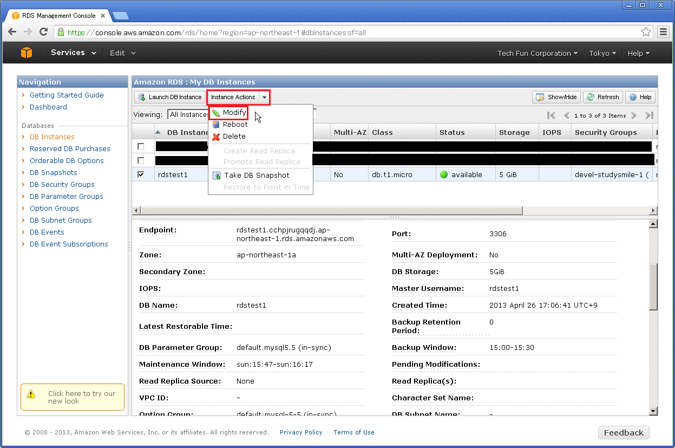The height and width of the screenshot is (448, 675).
Task: Open the Help dropdown in top bar
Action: pyautogui.click(x=638, y=53)
